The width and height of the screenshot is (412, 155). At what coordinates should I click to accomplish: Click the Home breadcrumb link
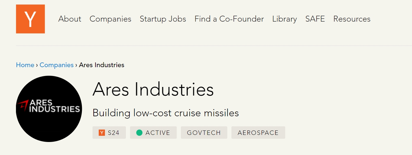25,65
